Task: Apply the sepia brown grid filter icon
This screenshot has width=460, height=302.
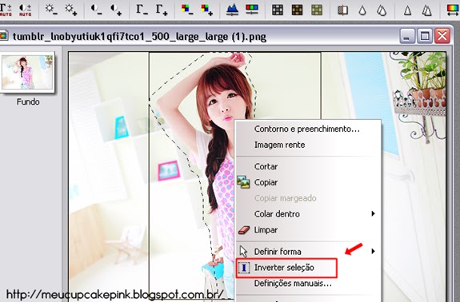Action: coord(297,10)
